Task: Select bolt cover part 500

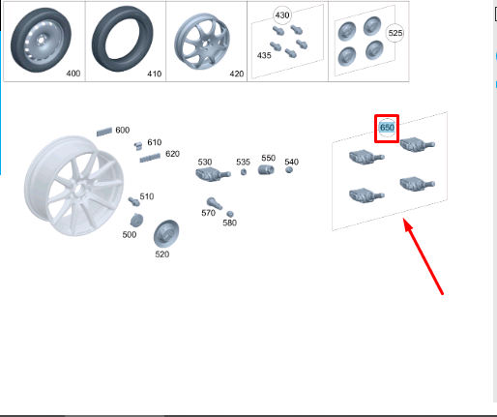Action: pos(136,221)
